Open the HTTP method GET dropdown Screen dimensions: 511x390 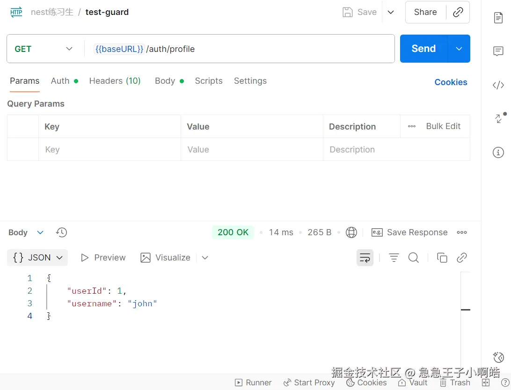pos(44,49)
